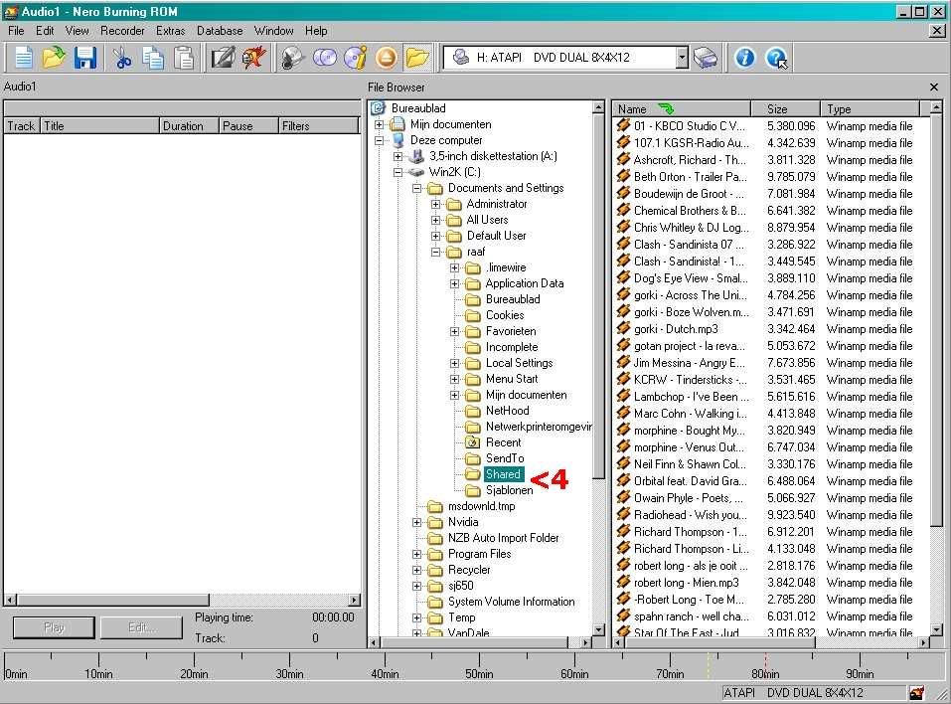Click the Edit... button in Audio1 panel
951x704 pixels.
[141, 627]
